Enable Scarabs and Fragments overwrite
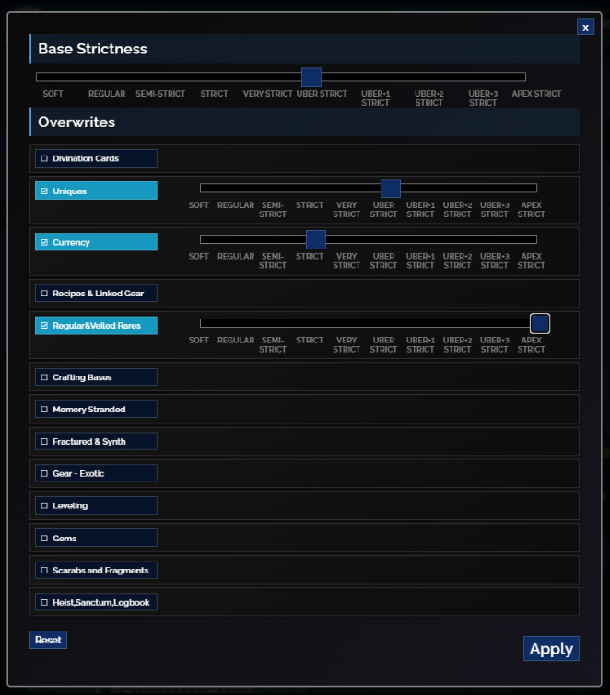 pyautogui.click(x=96, y=570)
